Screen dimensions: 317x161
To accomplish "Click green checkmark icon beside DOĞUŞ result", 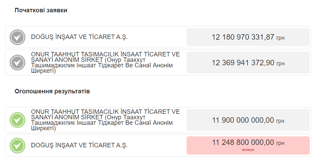I will [x=17, y=145].
